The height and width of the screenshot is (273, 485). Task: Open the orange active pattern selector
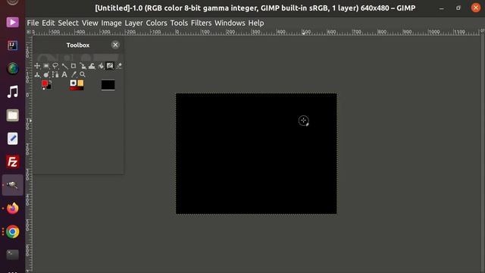click(80, 83)
